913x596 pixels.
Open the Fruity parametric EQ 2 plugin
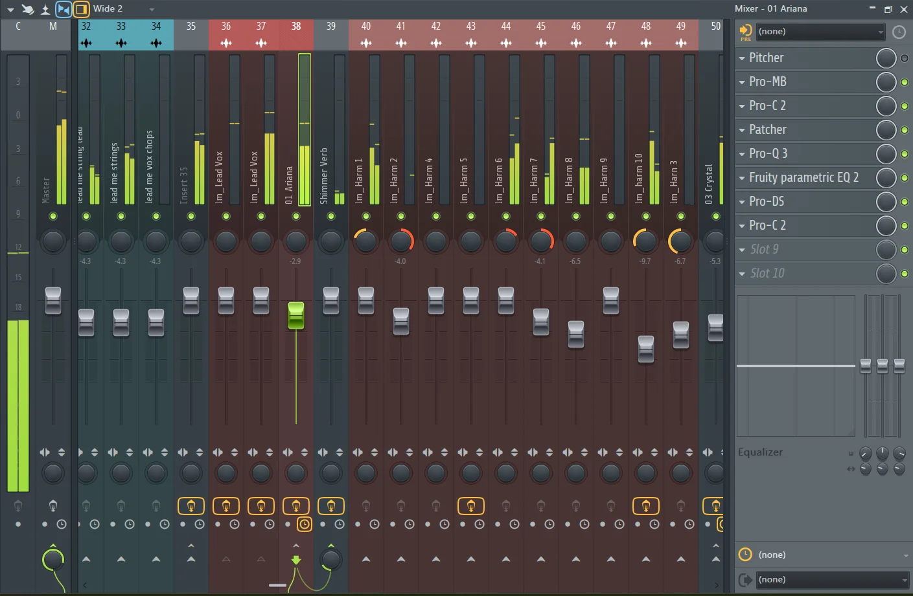(x=804, y=177)
